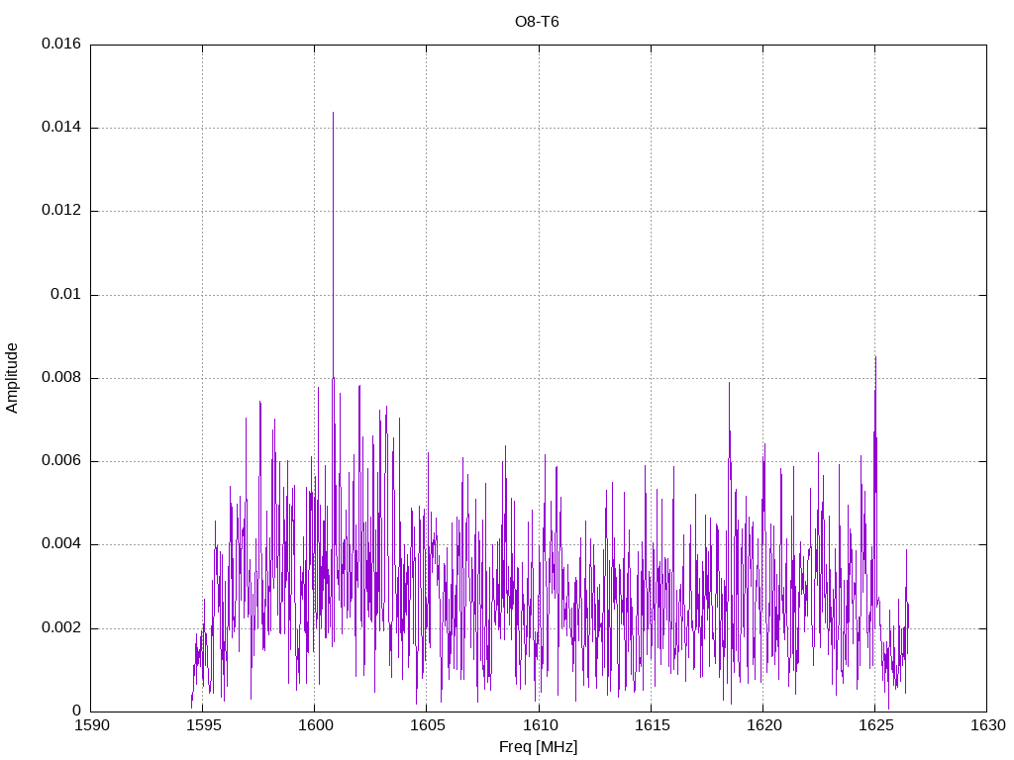Click x-axis tick label 1605
This screenshot has height=760, width=1014.
(428, 725)
